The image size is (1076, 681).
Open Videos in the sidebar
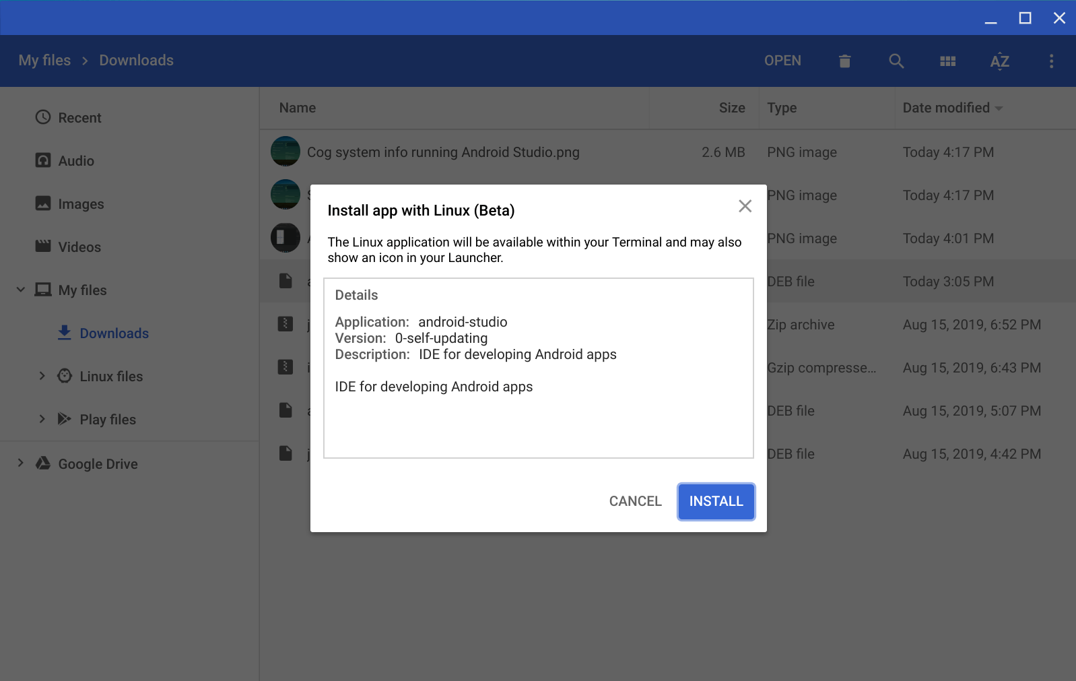coord(79,247)
